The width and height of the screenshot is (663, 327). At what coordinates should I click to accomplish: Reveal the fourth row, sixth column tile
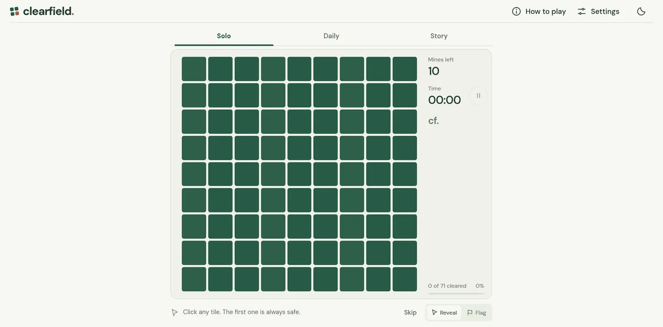click(325, 148)
